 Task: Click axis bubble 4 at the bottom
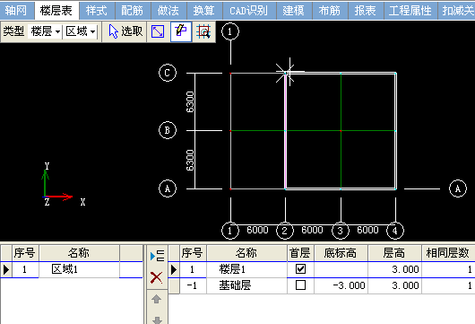tap(395, 231)
